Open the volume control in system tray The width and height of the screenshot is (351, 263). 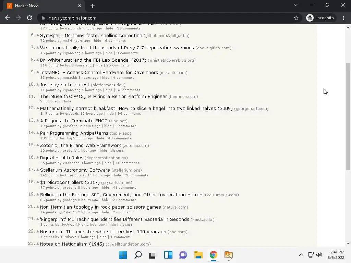tap(319, 255)
